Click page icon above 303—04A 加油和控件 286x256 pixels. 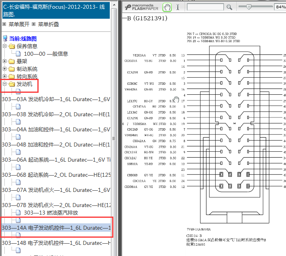pos(18,122)
